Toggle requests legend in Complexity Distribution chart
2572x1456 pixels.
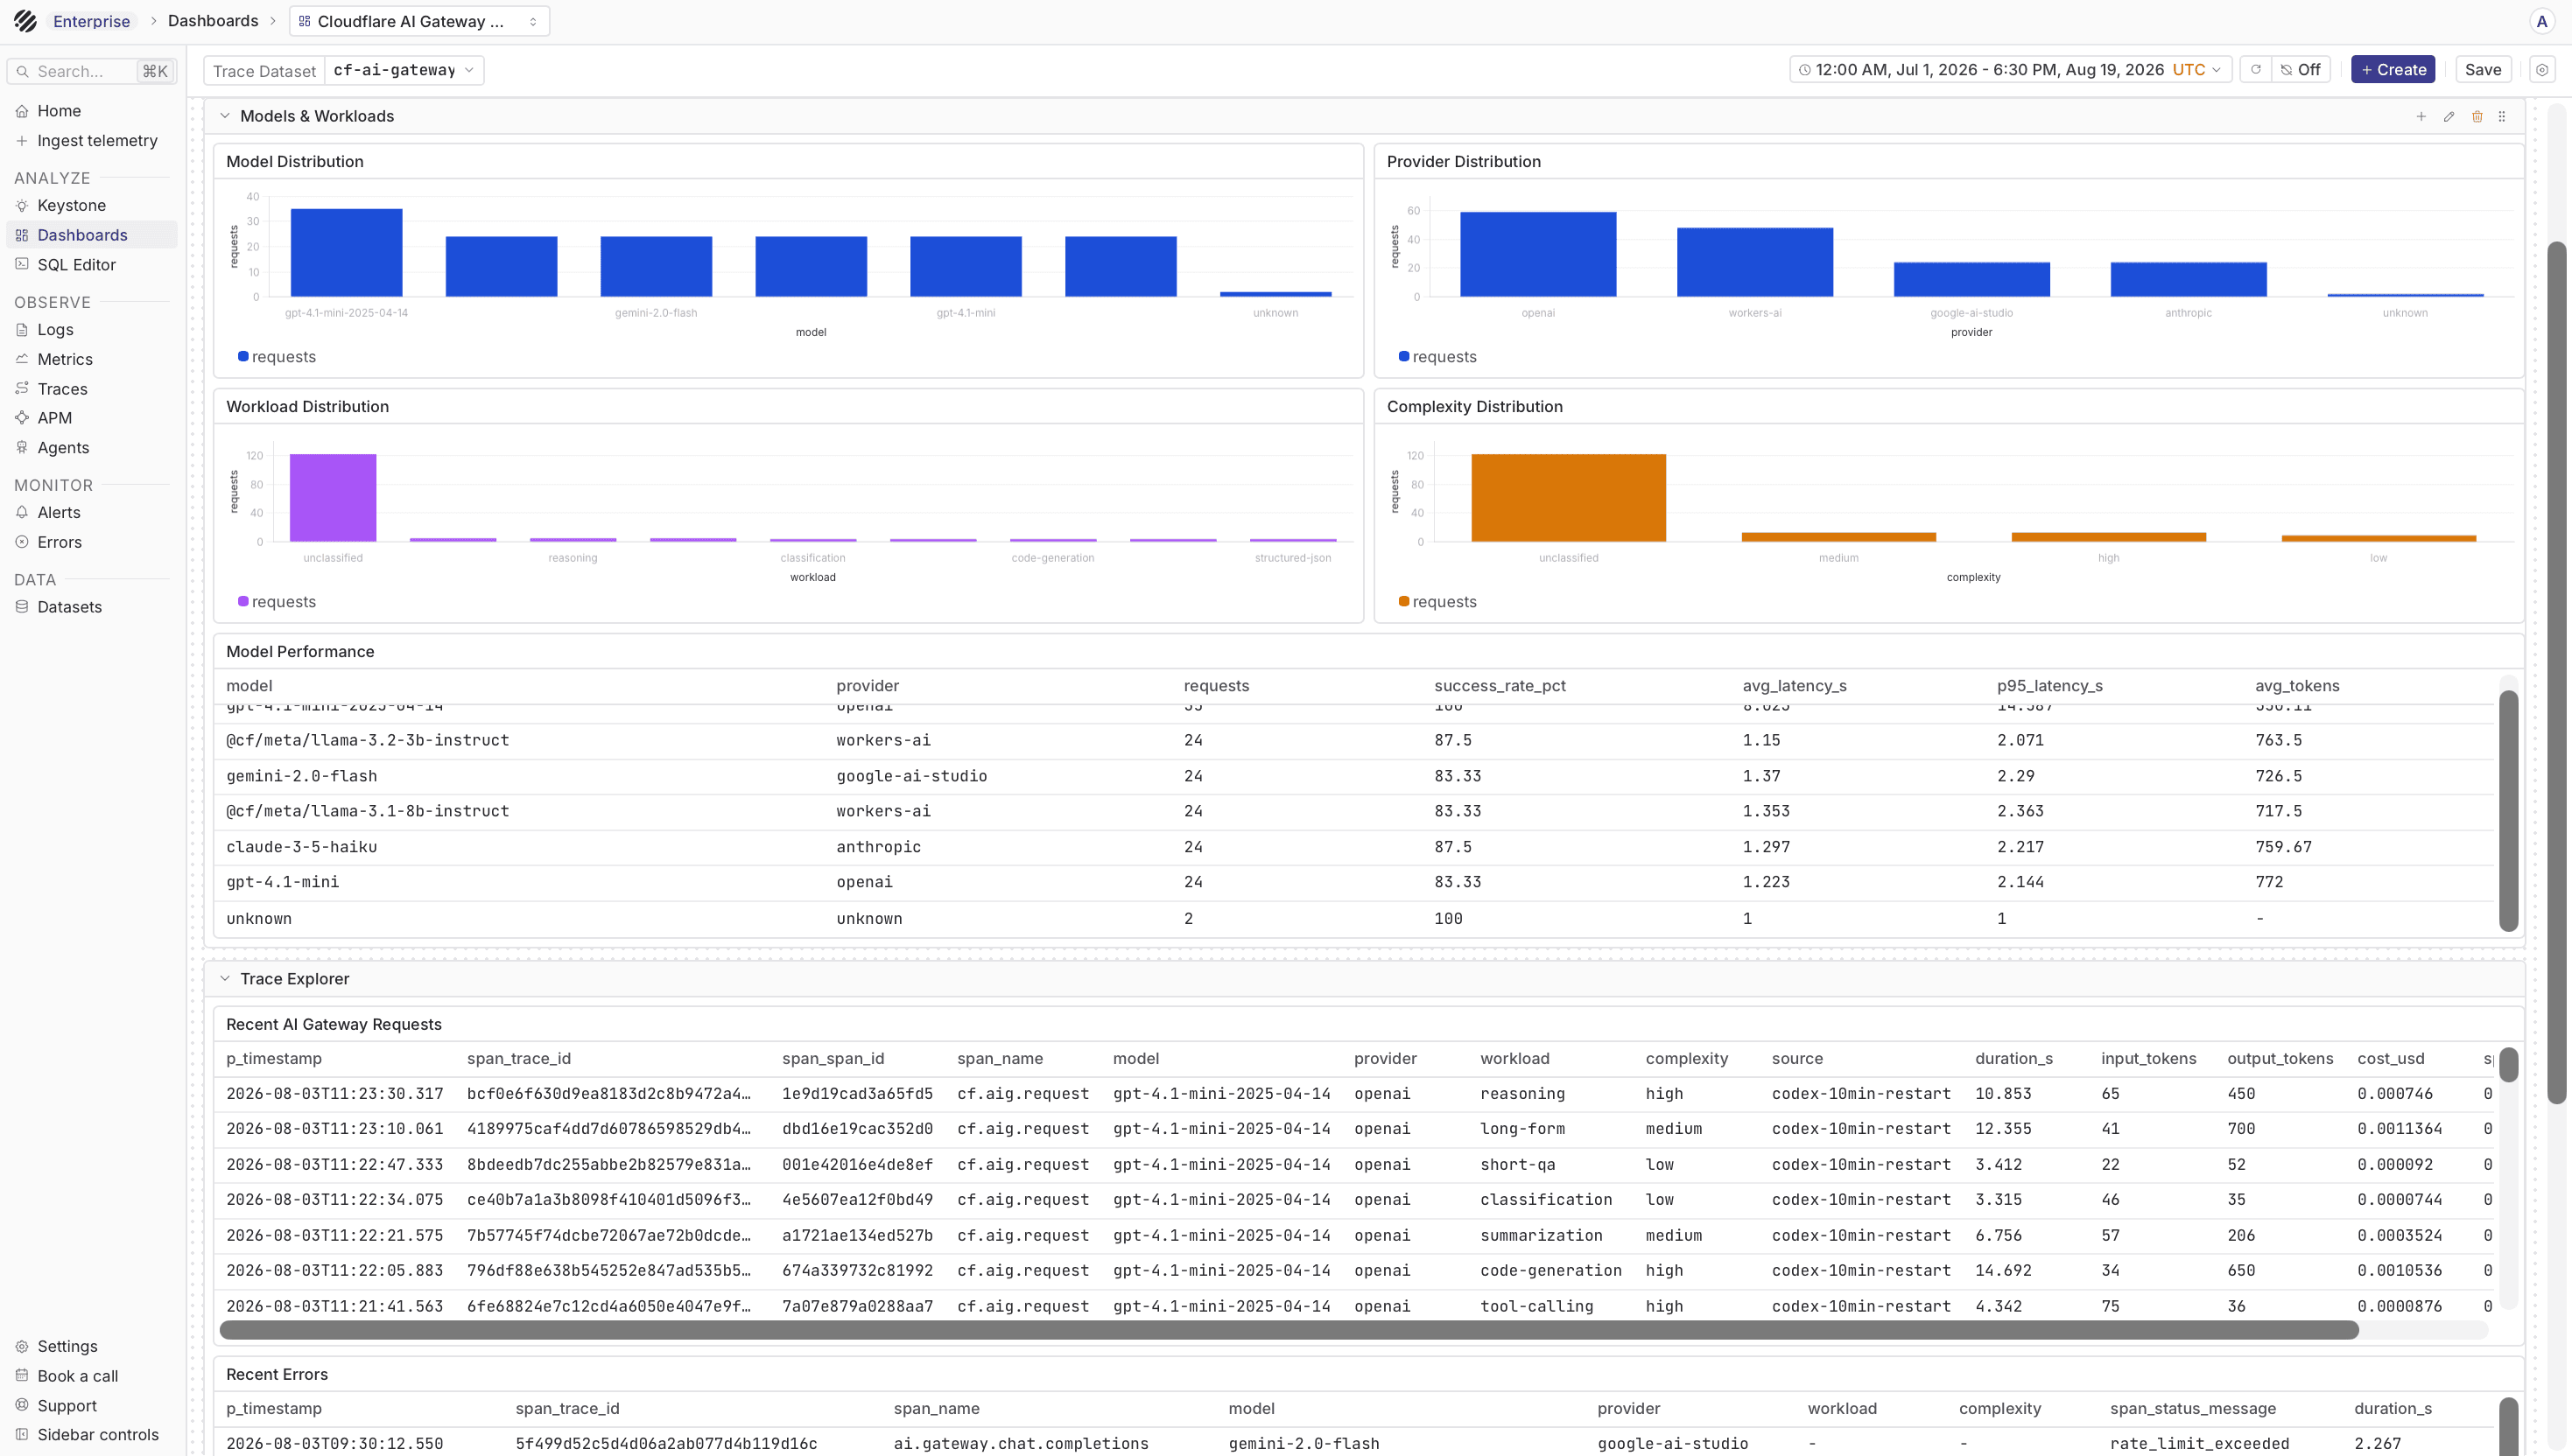[x=1437, y=602]
